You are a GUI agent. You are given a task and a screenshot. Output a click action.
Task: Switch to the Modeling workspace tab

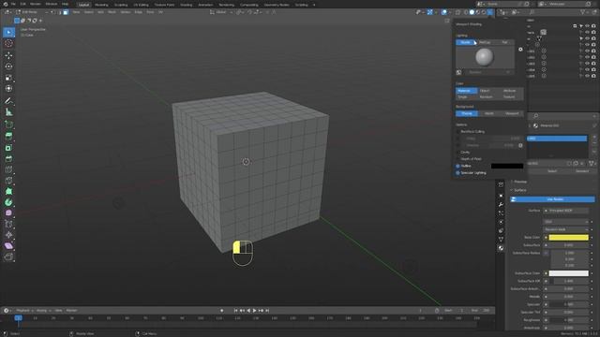(101, 5)
